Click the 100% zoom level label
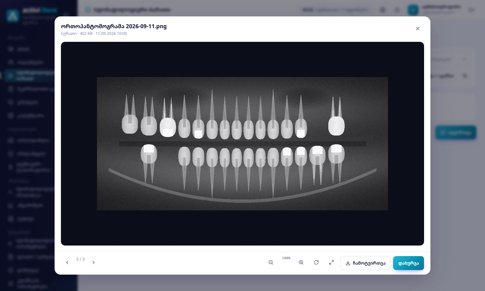Screen dimensions: 485x291 pos(286,258)
